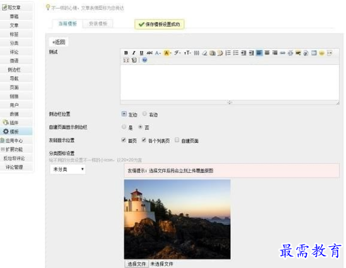Click the 应用中心 icon

point(2,141)
